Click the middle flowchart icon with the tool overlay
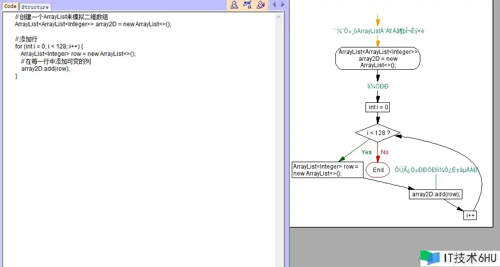This screenshot has height=267, width=500. pyautogui.click(x=247, y=5)
